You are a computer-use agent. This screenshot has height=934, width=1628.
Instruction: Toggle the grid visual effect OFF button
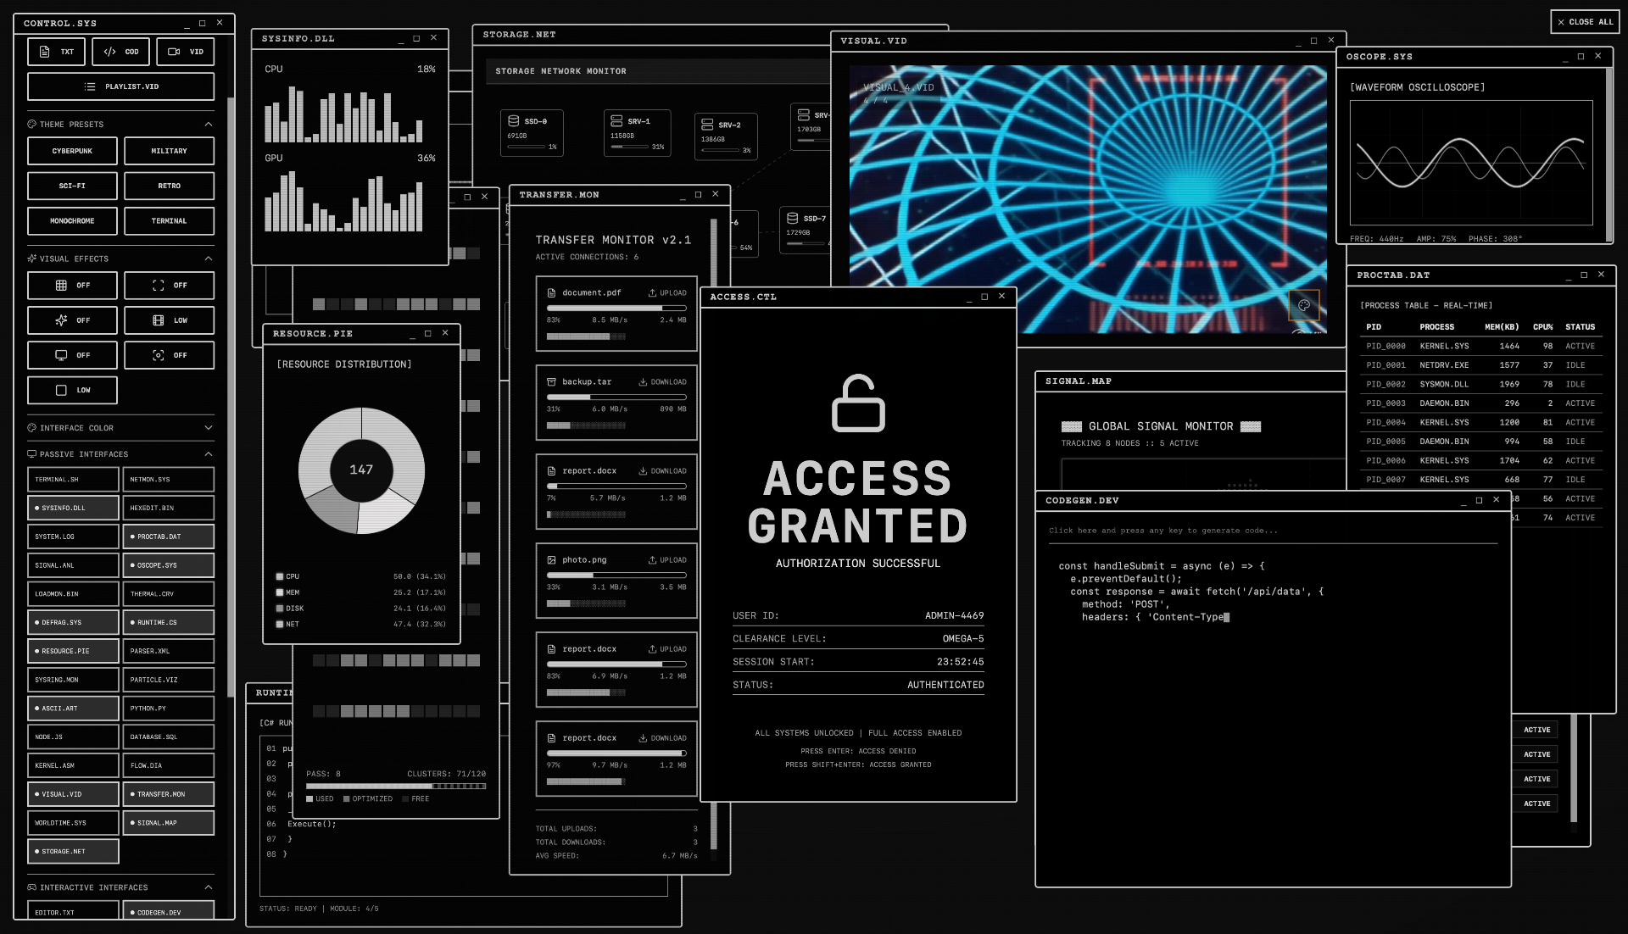pos(72,286)
